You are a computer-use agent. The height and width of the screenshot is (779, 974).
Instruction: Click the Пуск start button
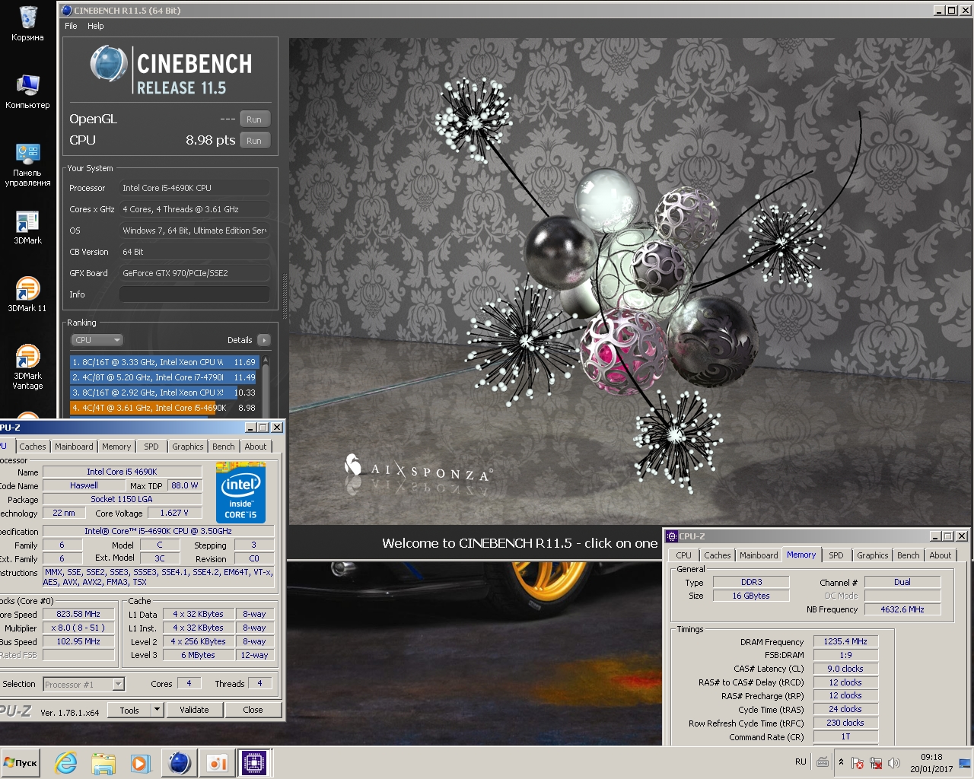(21, 763)
